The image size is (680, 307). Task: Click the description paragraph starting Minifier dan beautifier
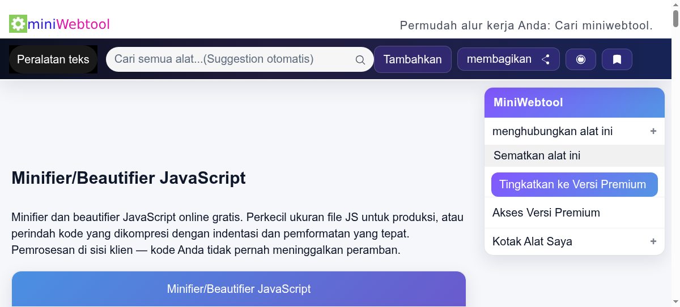click(x=238, y=234)
